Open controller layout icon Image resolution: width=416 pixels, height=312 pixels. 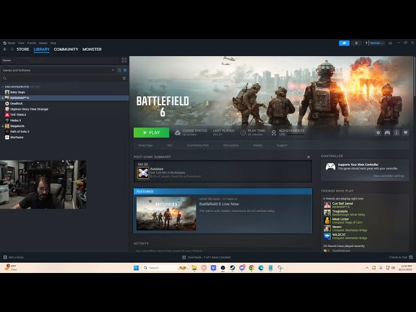[x=387, y=133]
